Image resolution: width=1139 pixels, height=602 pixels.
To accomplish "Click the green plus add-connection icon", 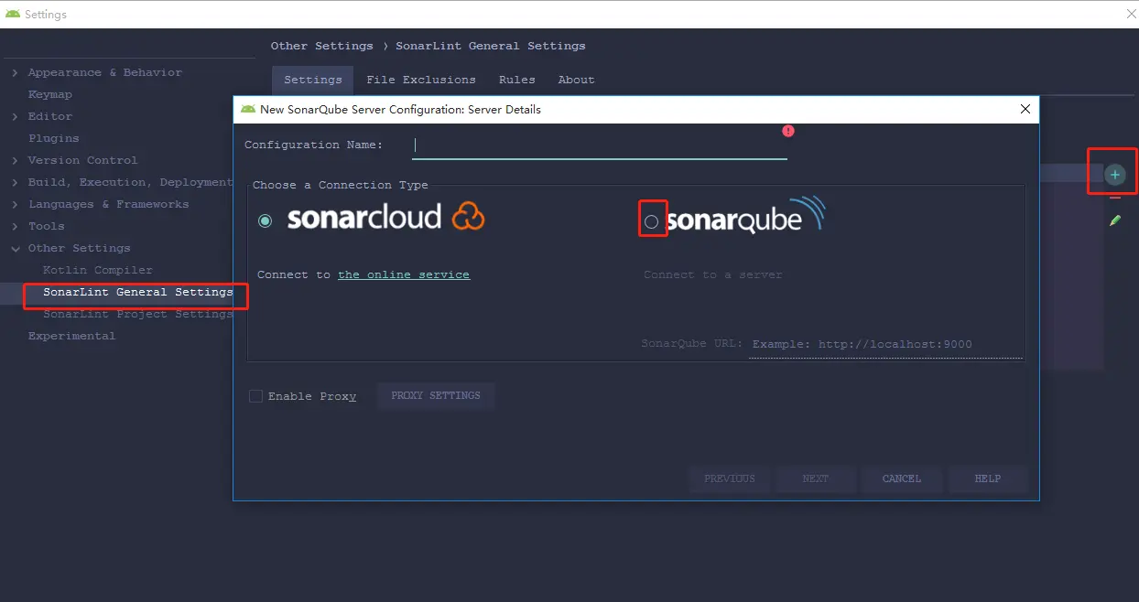I will (1114, 174).
